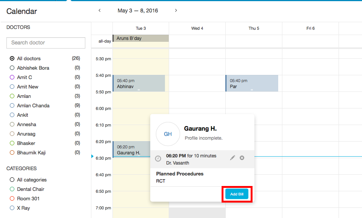Click the Search doctor input field
Viewport: 362px width, 218px height.
pyautogui.click(x=46, y=43)
